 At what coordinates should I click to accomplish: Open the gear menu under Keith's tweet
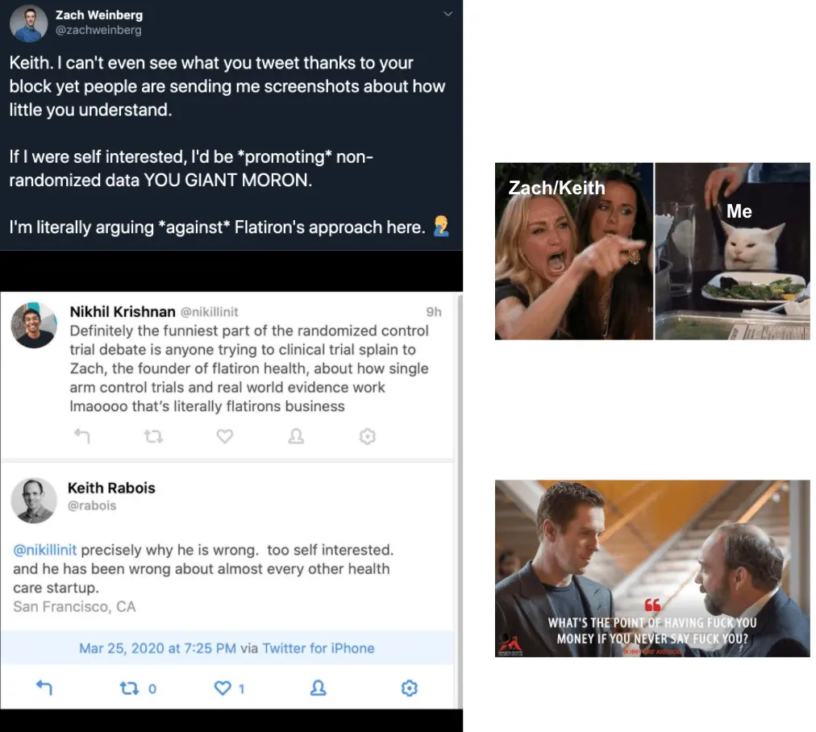pos(410,688)
